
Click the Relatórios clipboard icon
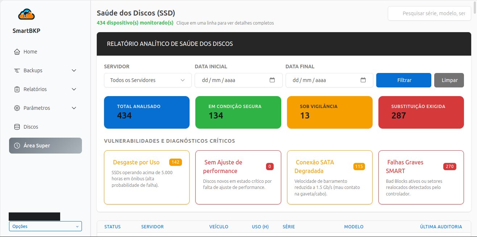click(x=17, y=89)
